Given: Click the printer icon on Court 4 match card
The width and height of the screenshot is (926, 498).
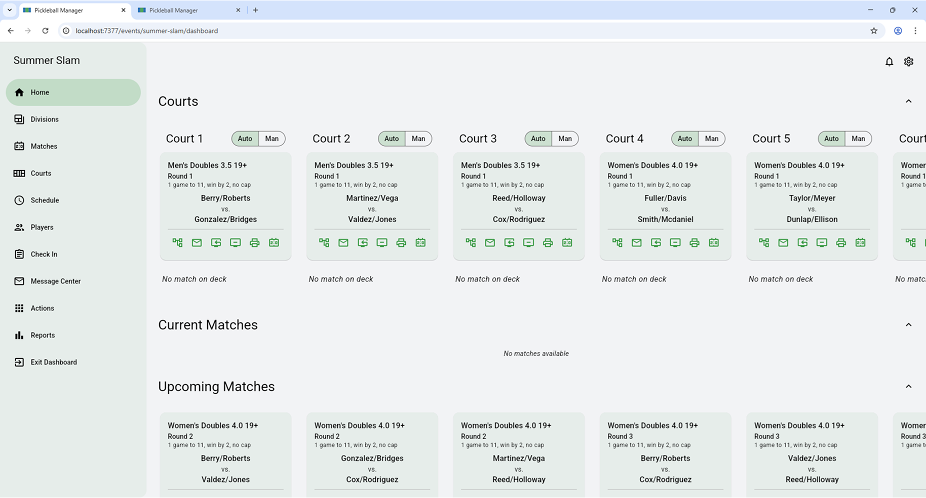Looking at the screenshot, I should click(x=694, y=242).
